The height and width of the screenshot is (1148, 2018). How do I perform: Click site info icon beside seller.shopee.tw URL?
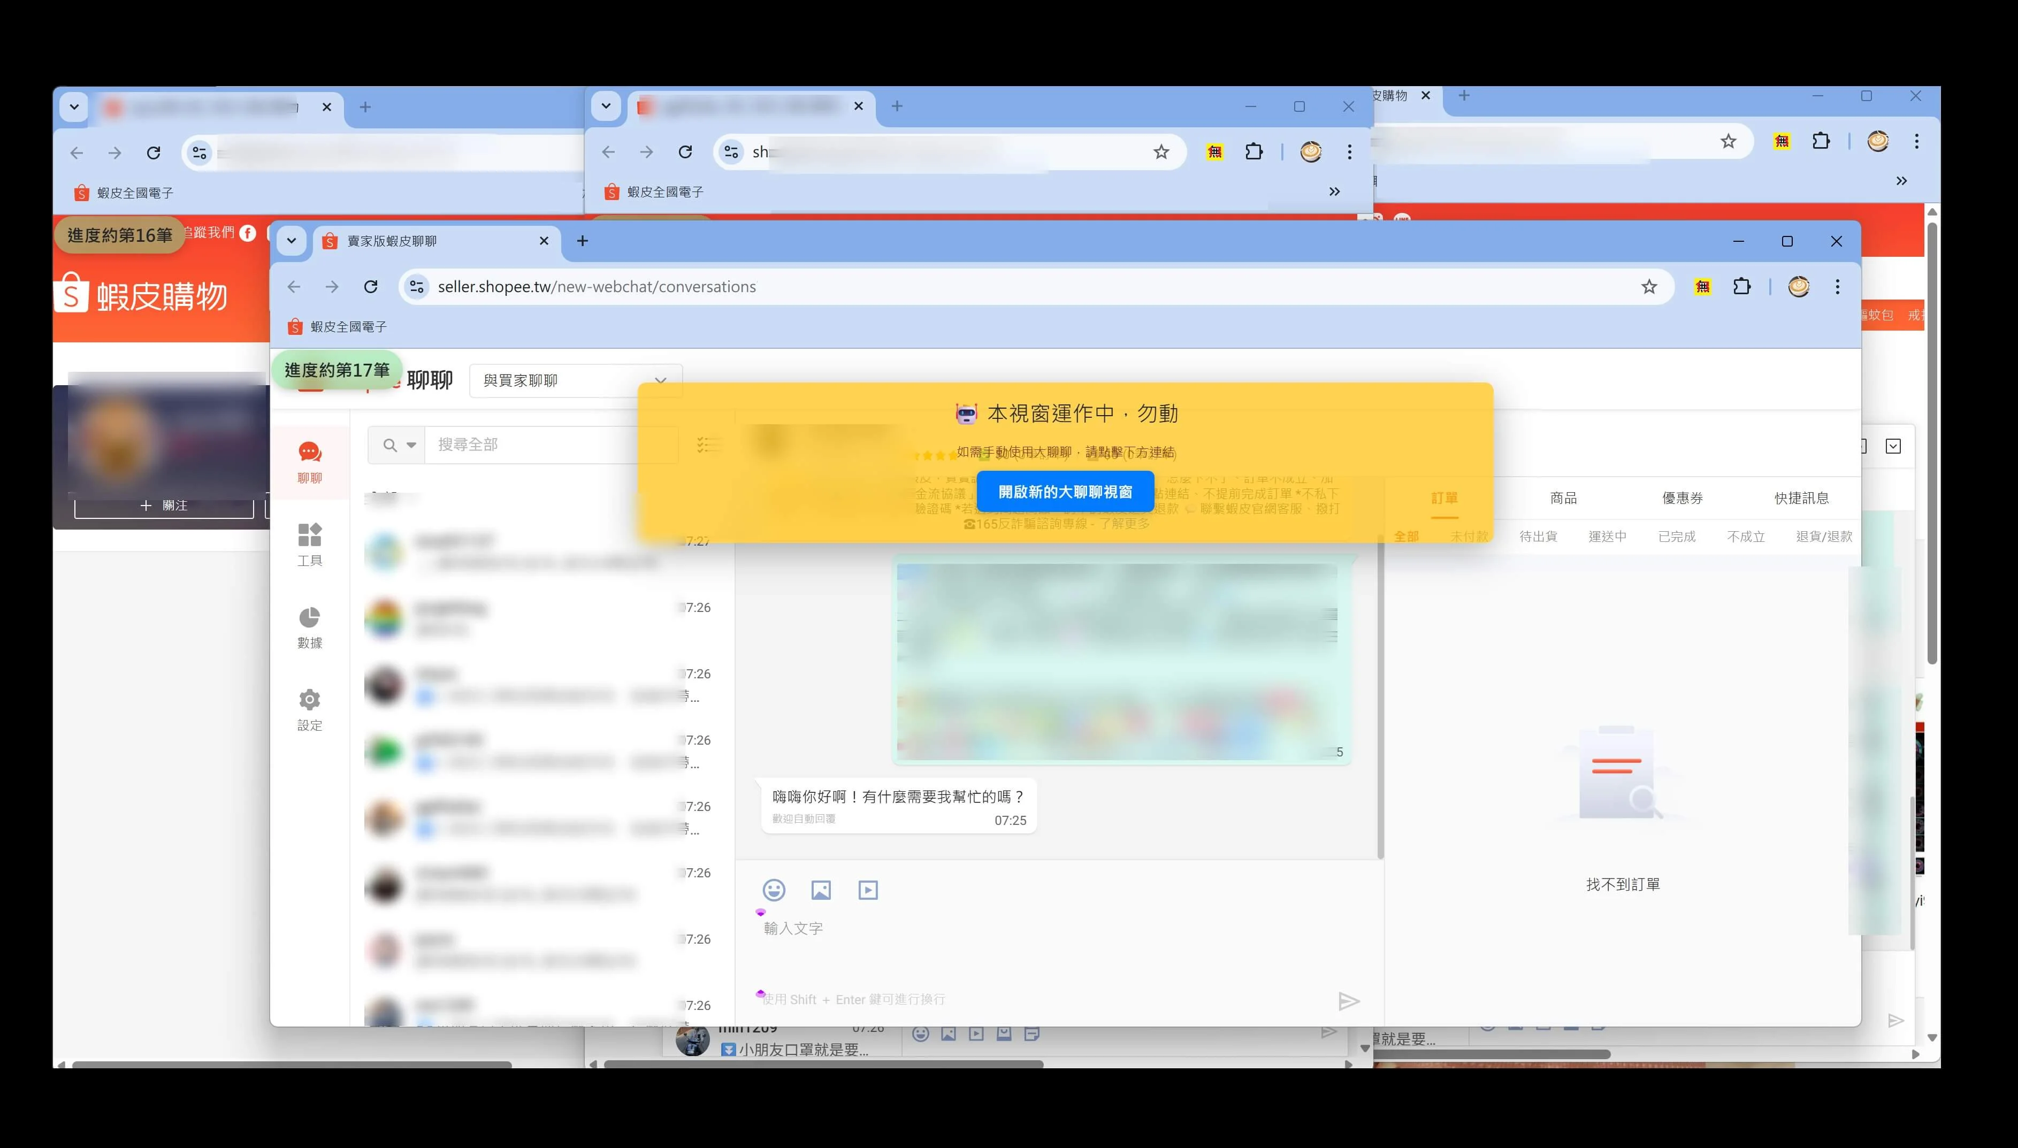pos(416,287)
